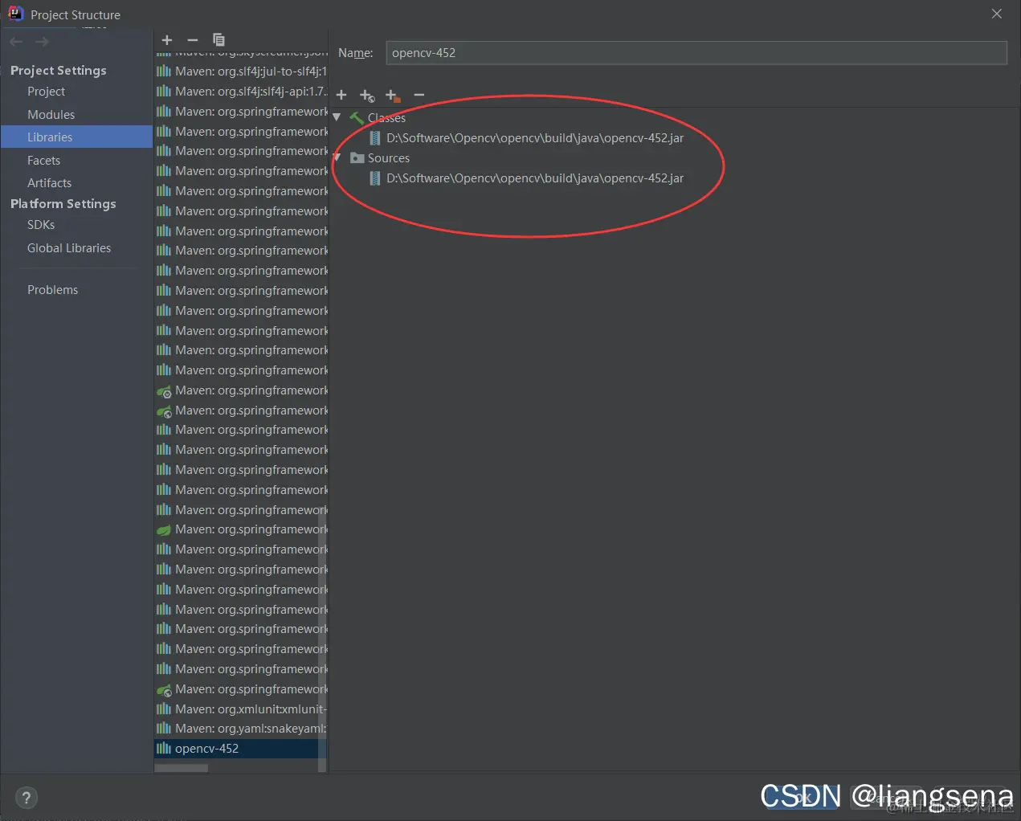Select Libraries in the sidebar
The width and height of the screenshot is (1021, 821).
76,137
